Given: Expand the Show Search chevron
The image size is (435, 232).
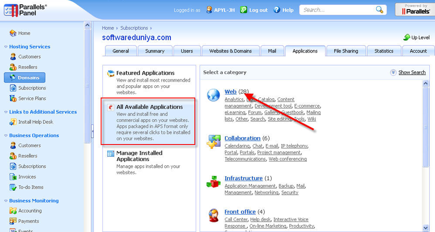Looking at the screenshot, I should pos(393,73).
